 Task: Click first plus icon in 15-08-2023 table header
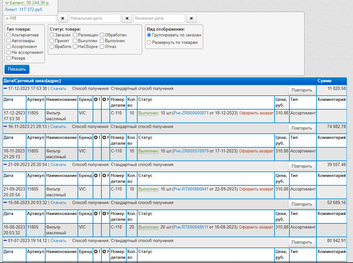pos(96,214)
